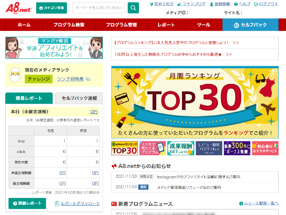The image size is (286, 215).
Task: Open the スマホで売れるプログラム thumbnail
Action: (x=153, y=148)
